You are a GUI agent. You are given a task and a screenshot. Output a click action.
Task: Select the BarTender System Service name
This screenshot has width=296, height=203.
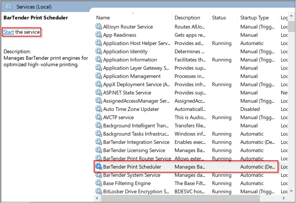[x=132, y=175]
